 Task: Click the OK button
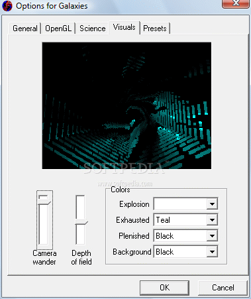pos(164,288)
